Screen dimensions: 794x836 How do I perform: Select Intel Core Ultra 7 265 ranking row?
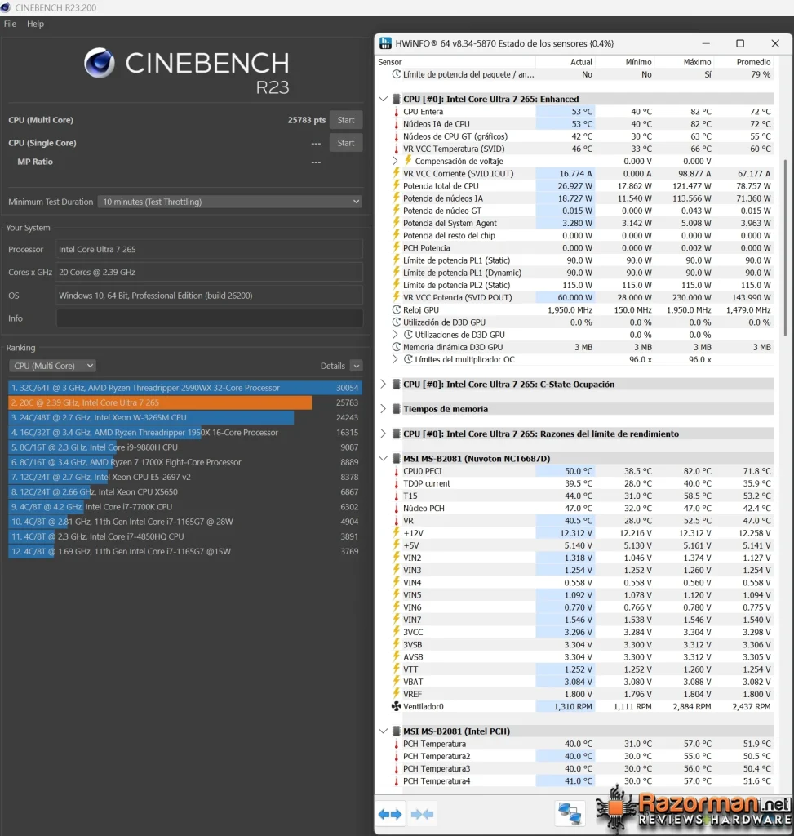pos(185,402)
